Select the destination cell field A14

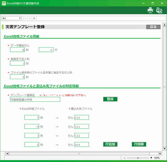click(x=81, y=145)
